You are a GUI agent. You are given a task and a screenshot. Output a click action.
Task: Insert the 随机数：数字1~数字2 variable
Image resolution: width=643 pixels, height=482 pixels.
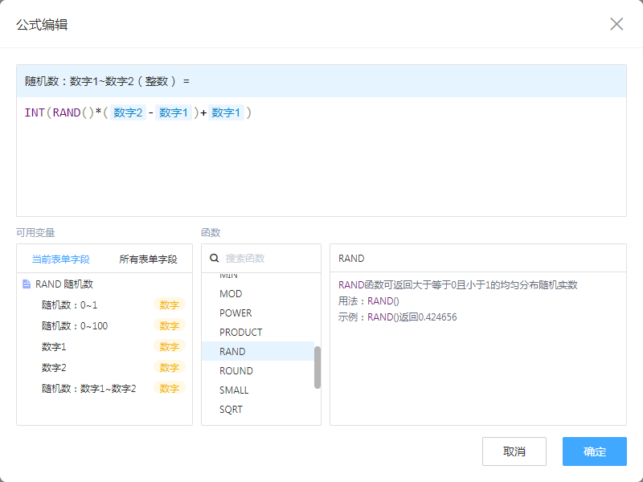pos(88,388)
